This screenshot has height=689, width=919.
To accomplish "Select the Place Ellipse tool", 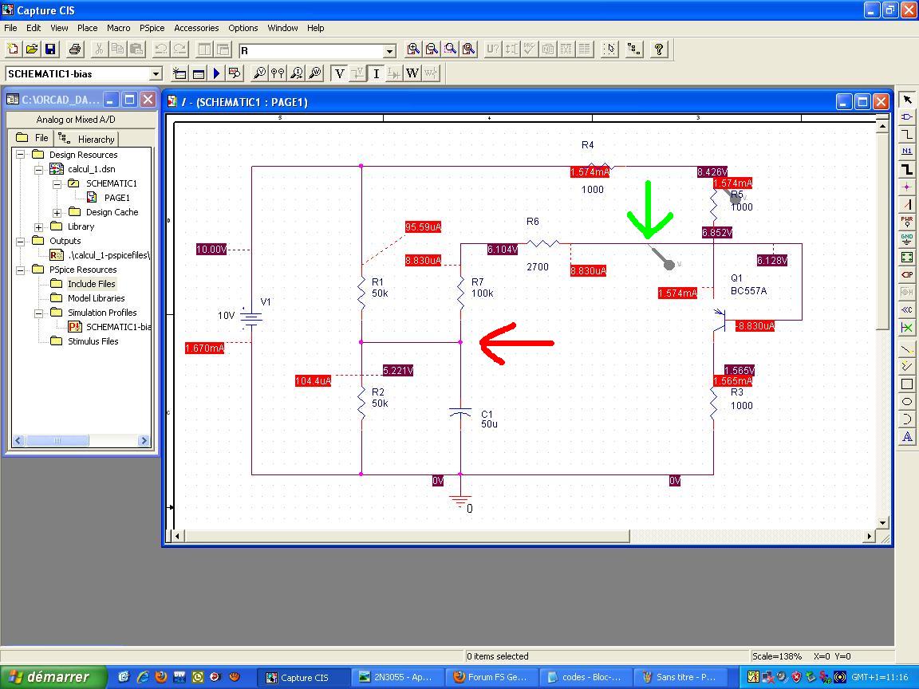I will pyautogui.click(x=907, y=402).
